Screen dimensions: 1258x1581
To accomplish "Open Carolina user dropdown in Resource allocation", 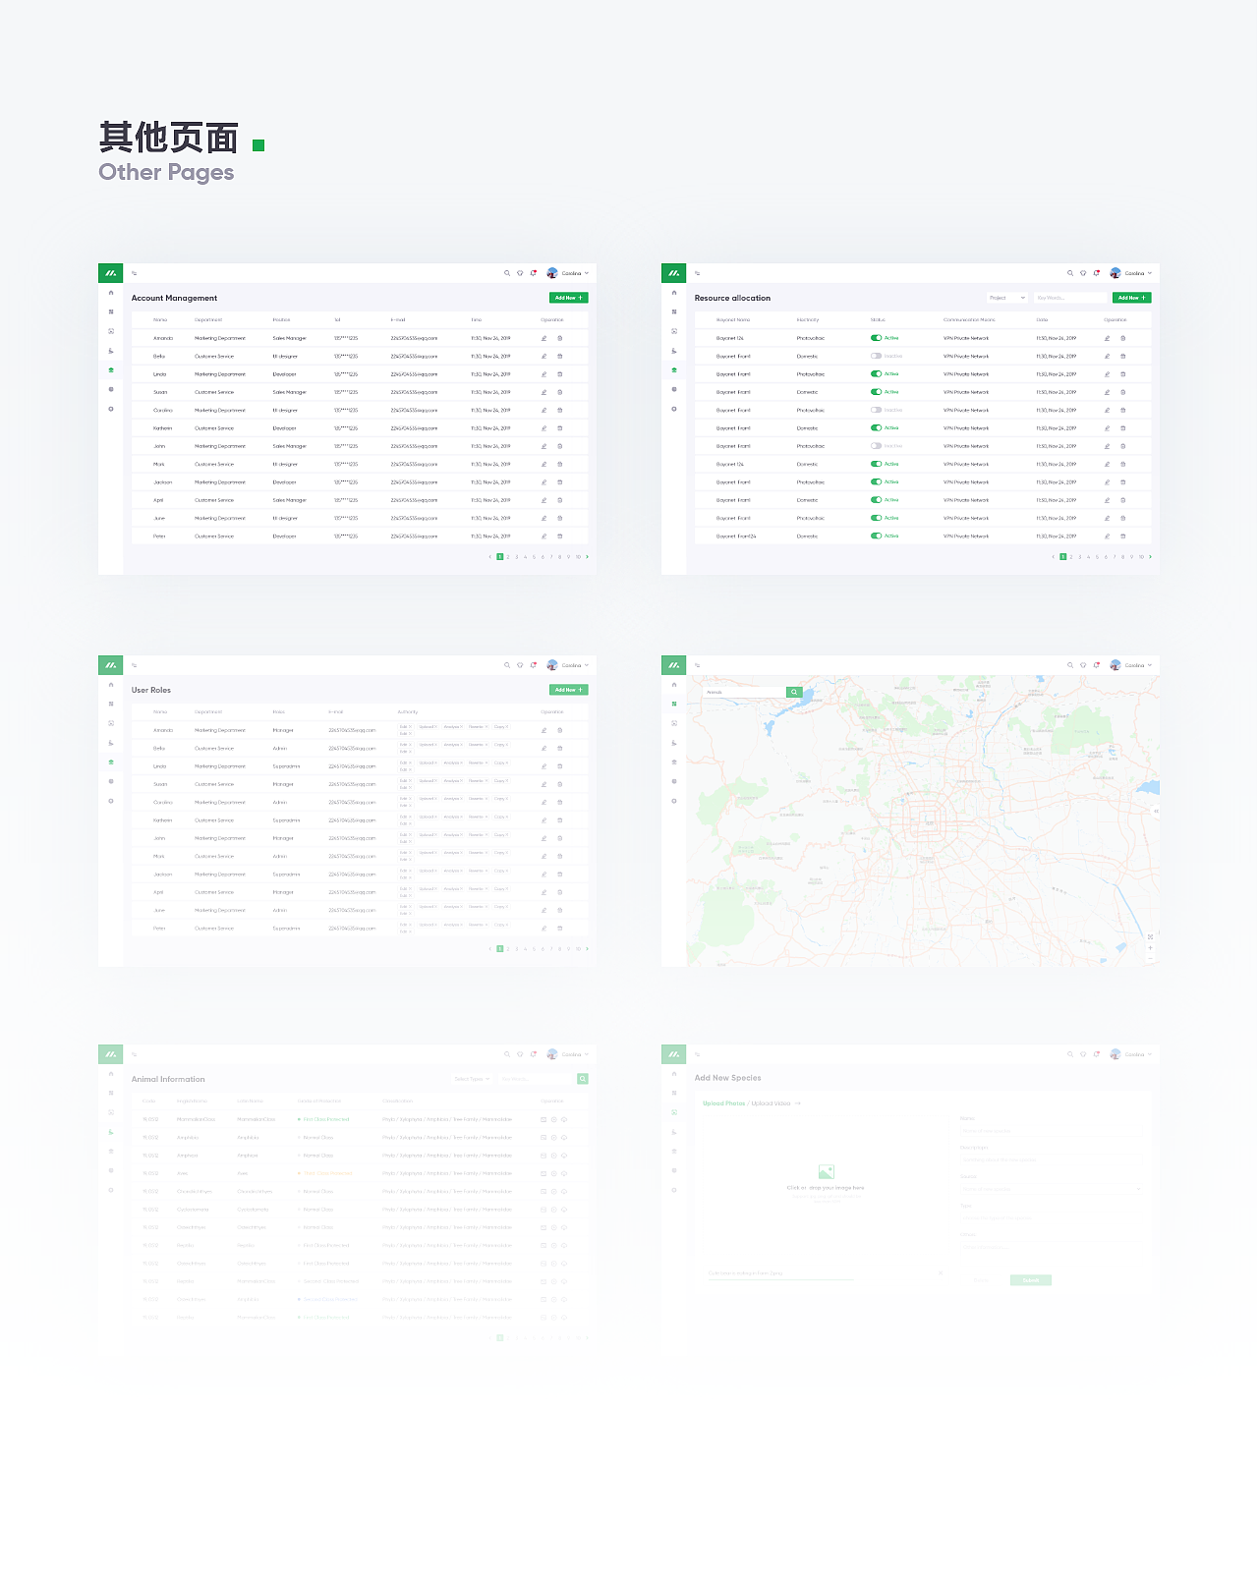I will pyautogui.click(x=1131, y=273).
